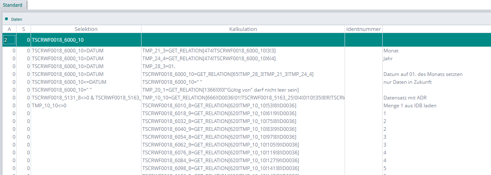The height and width of the screenshot is (175, 491).
Task: Click the 'Menge 1 aus IDB laden' comment
Action: point(410,106)
